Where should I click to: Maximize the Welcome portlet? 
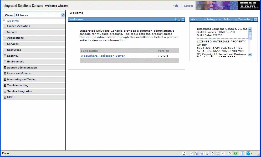(x=183, y=19)
